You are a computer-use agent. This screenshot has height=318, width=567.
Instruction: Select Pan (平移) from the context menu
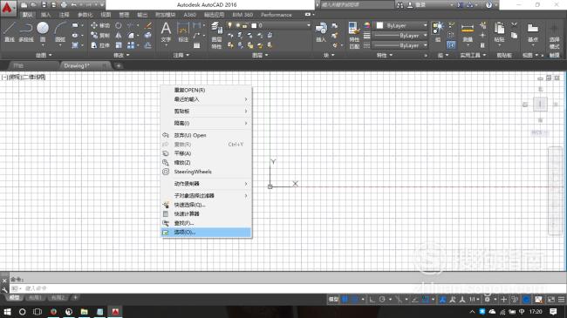point(206,153)
